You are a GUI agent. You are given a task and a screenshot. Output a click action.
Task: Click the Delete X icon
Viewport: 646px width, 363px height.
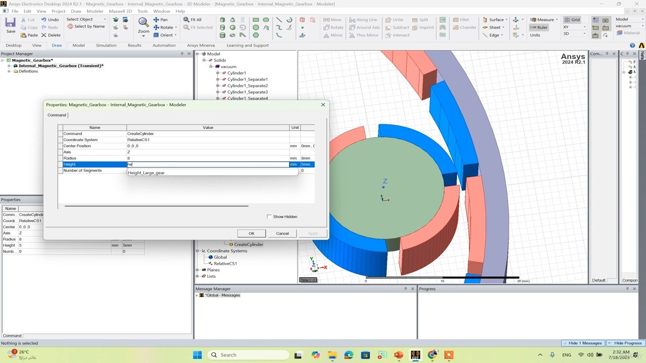pyautogui.click(x=44, y=35)
